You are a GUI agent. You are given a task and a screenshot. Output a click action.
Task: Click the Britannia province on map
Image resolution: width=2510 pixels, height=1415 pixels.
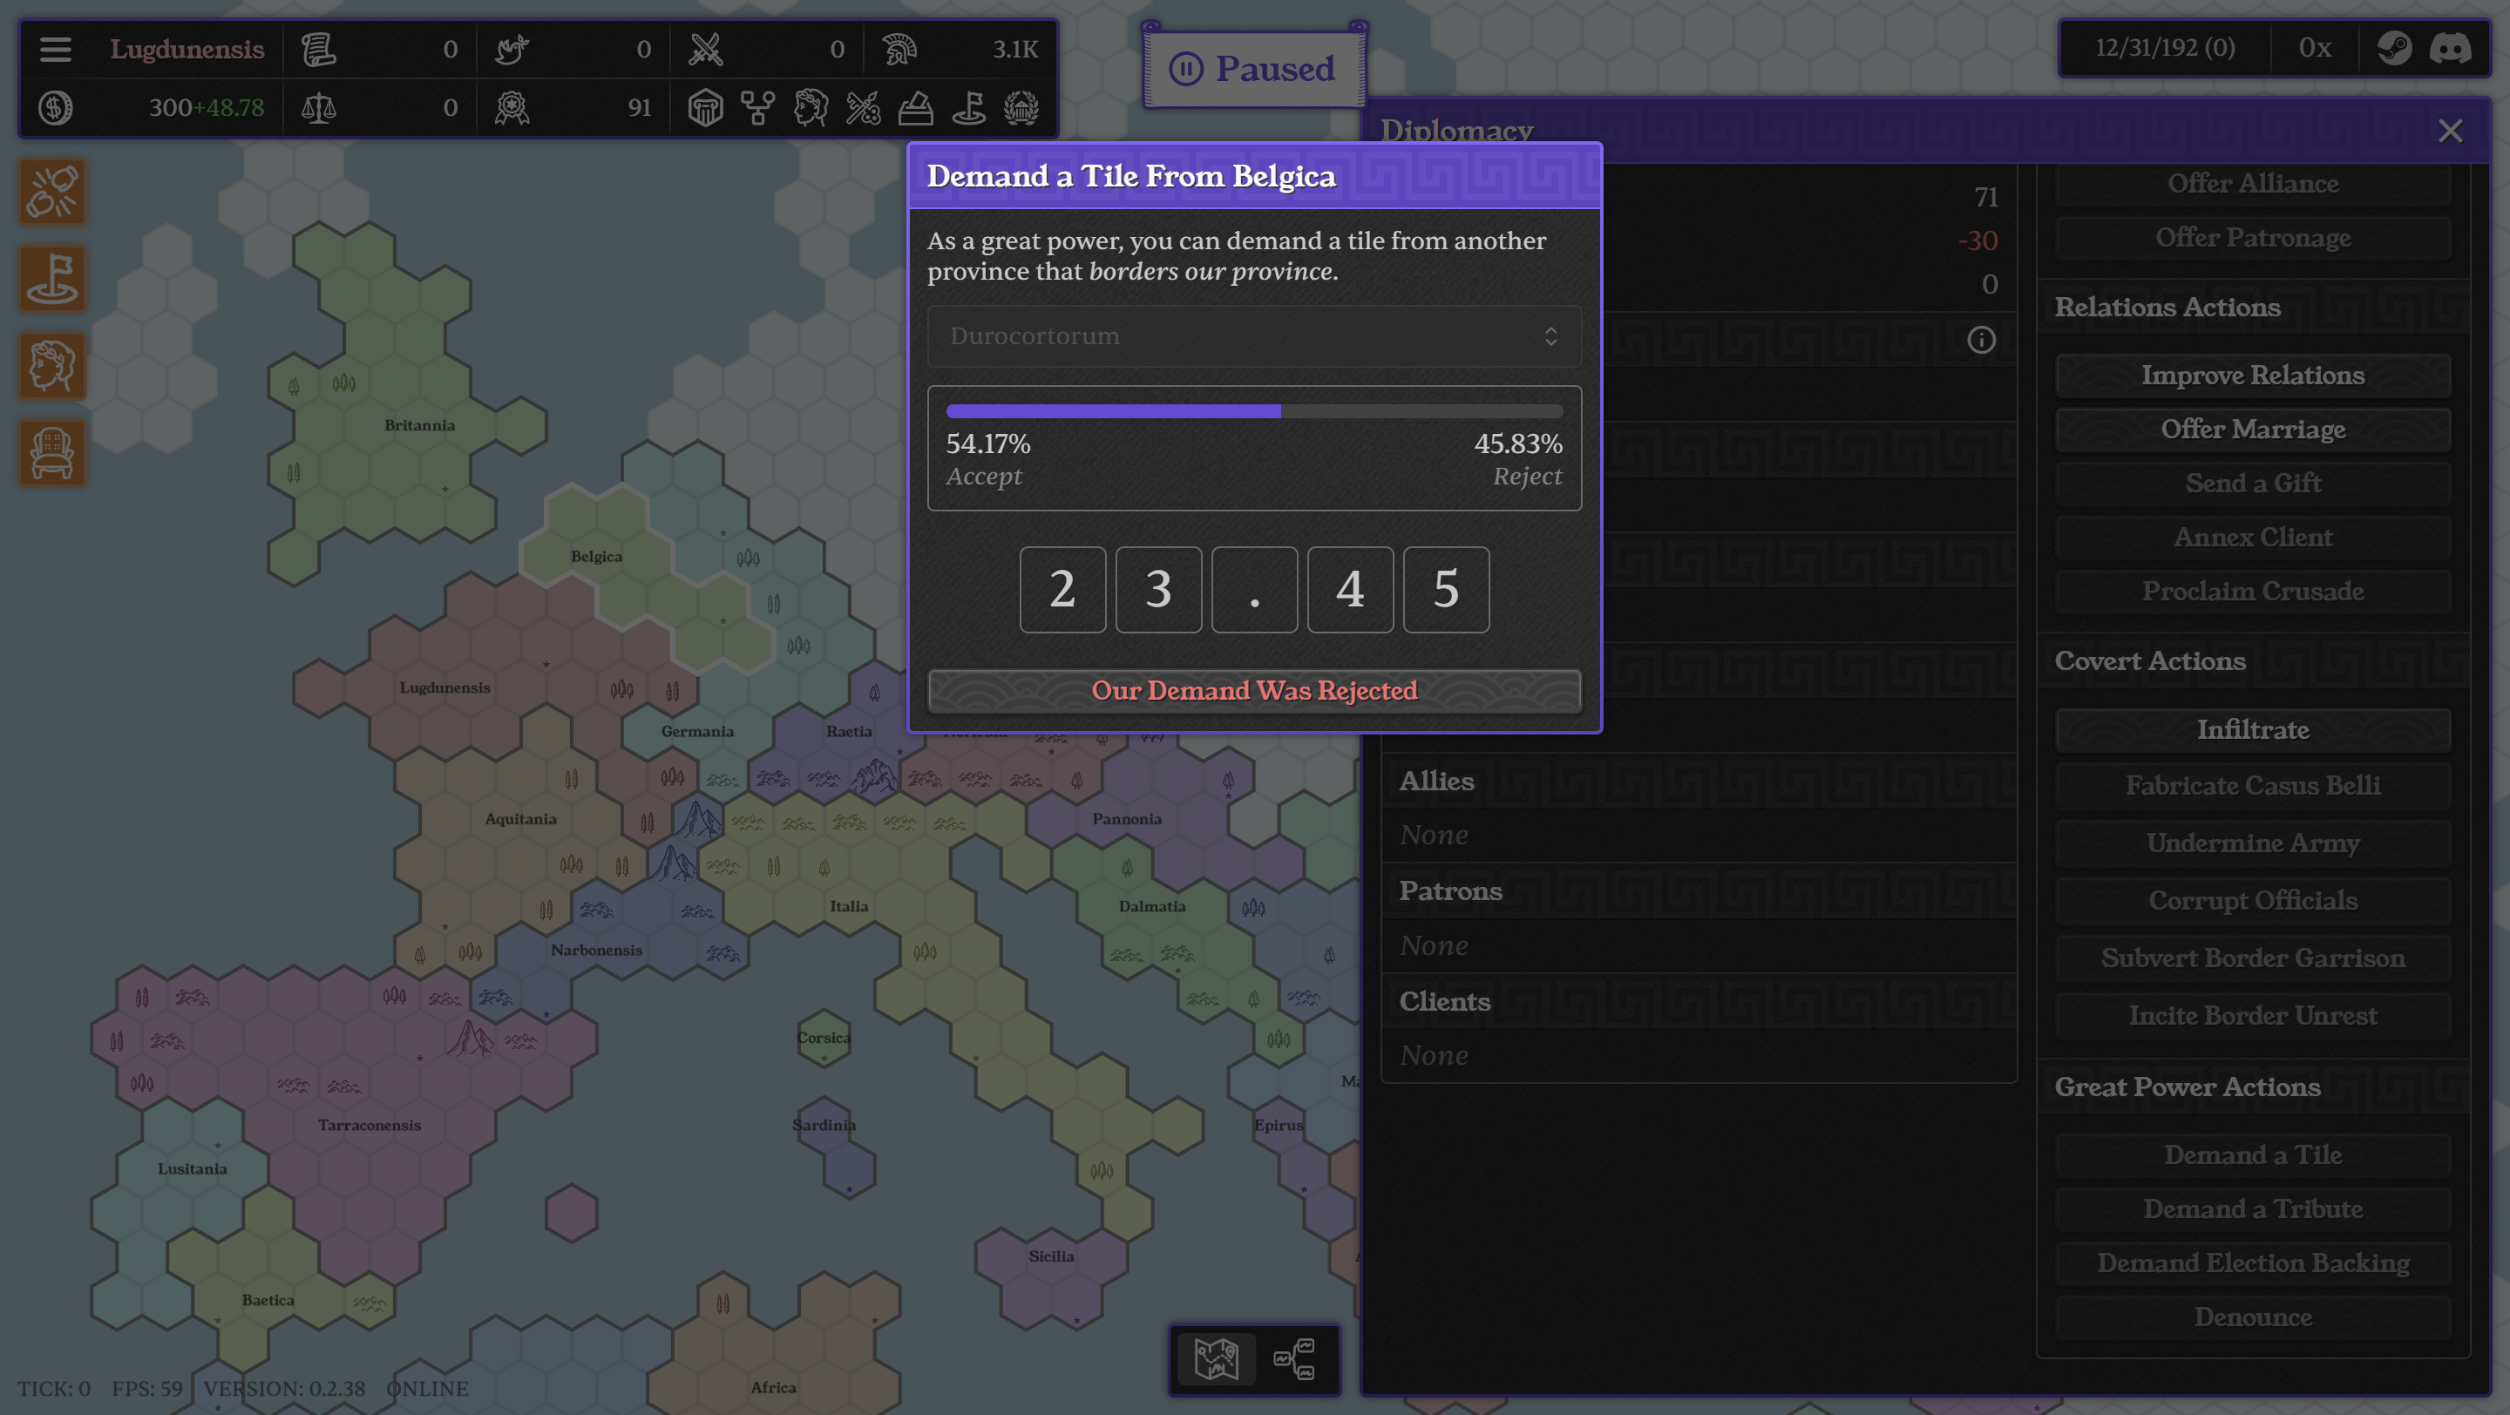[419, 425]
